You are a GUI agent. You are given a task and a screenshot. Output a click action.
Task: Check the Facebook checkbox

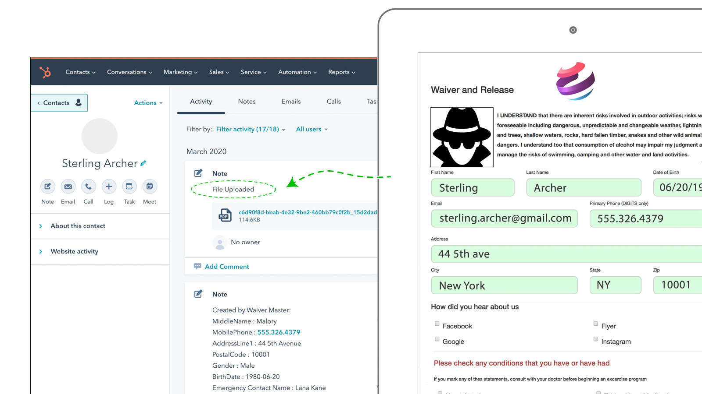(x=437, y=324)
